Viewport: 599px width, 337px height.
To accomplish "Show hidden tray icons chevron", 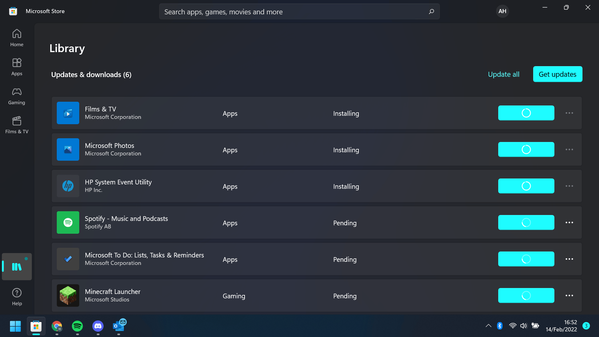I will [489, 326].
